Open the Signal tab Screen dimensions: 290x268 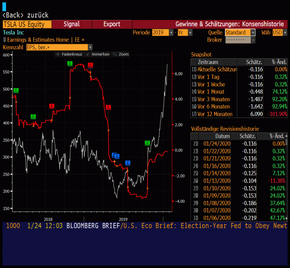click(x=72, y=24)
